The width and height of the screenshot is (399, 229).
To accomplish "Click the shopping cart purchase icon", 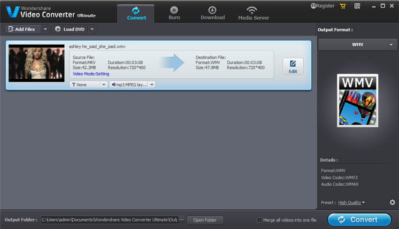I will click(343, 6).
